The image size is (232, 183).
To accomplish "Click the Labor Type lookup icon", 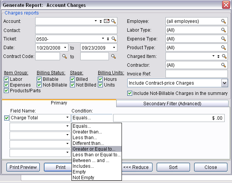I will (x=224, y=30).
